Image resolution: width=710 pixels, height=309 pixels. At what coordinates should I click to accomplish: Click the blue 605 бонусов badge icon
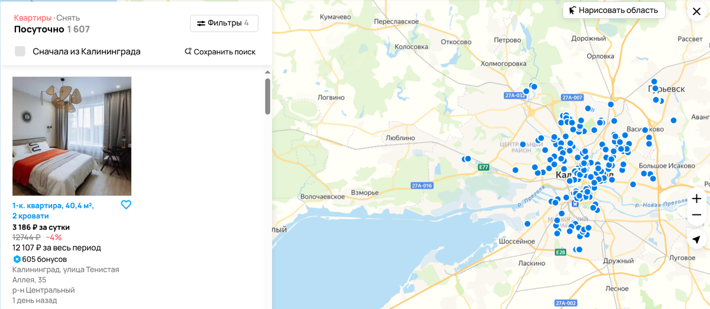17,259
